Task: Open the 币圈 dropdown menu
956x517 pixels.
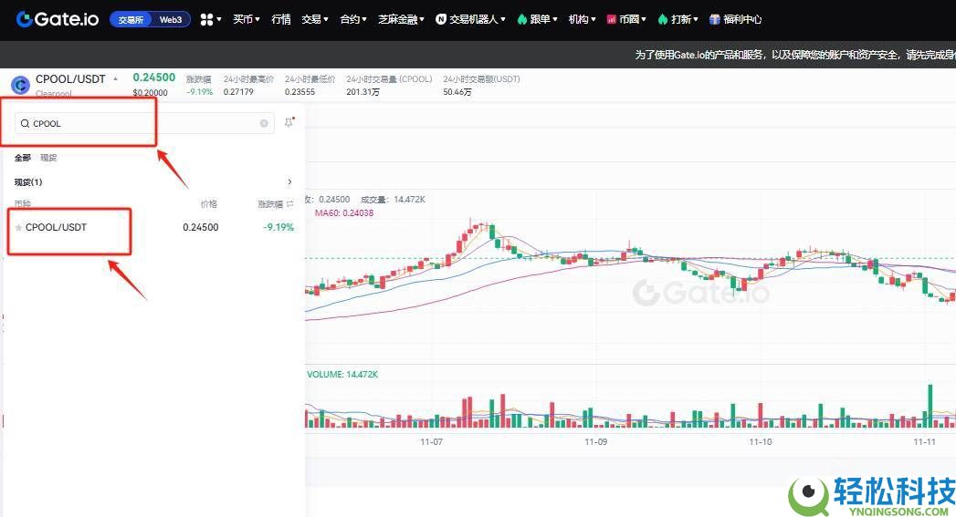Action: point(626,19)
